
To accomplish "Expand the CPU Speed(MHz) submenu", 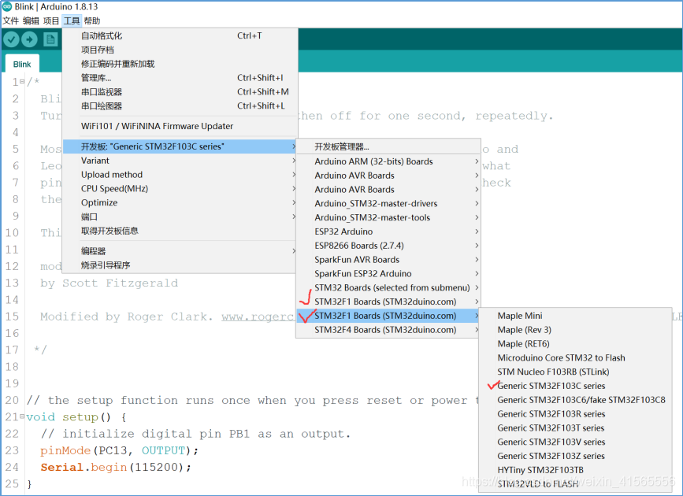I will (180, 188).
